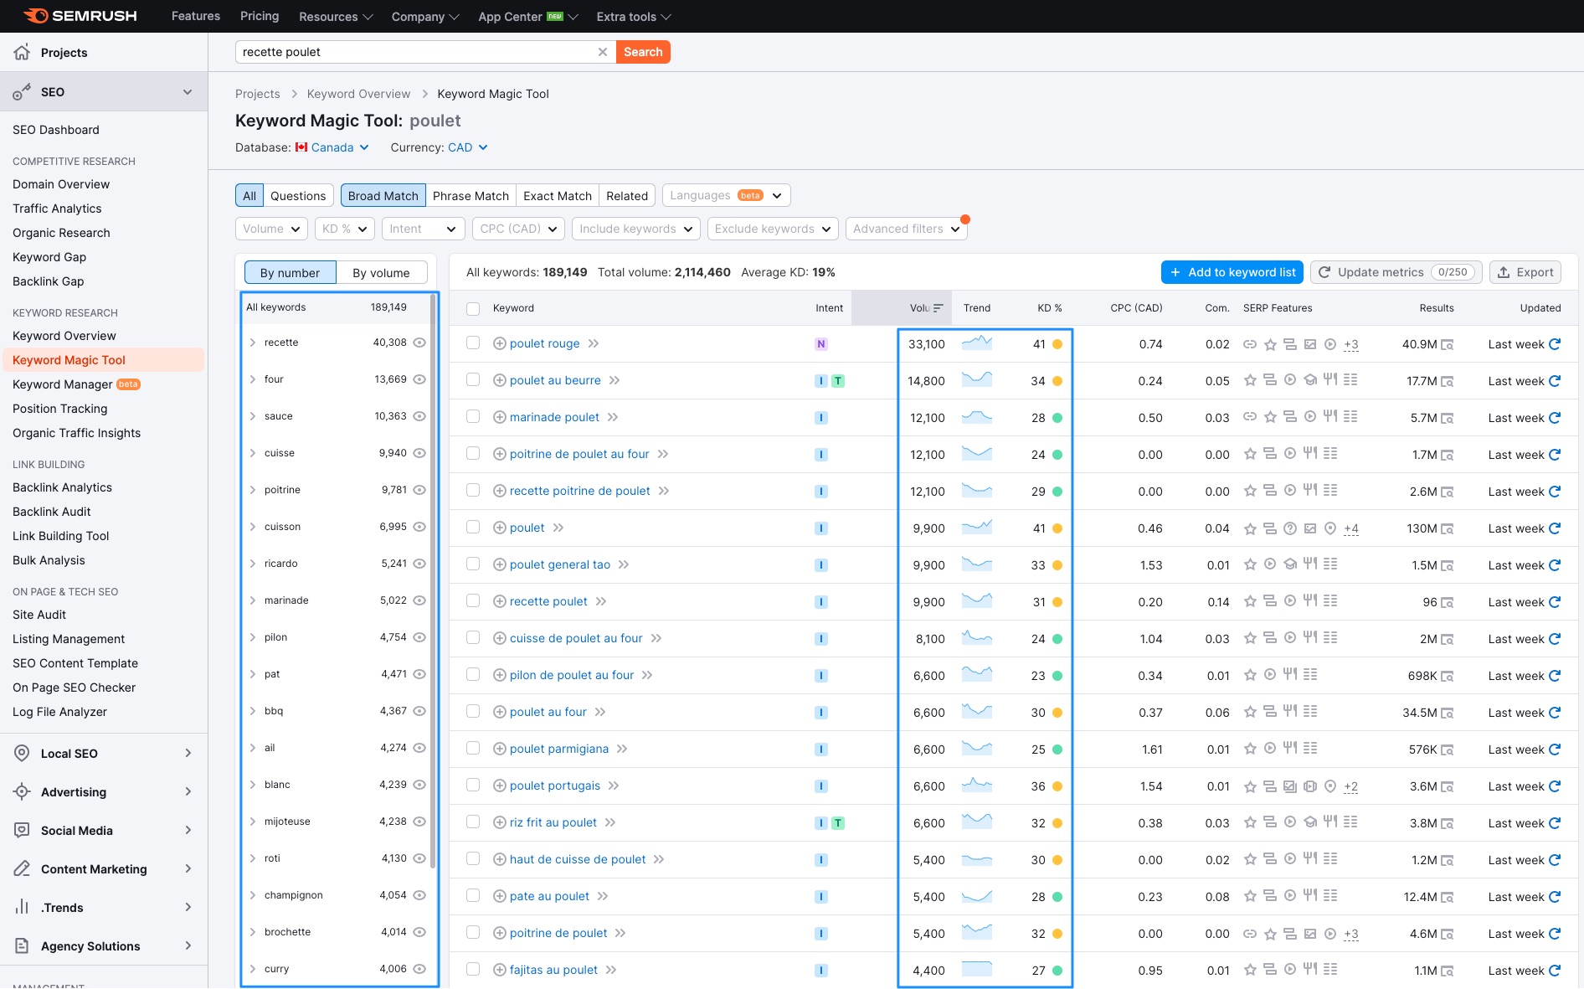1584x989 pixels.
Task: Click add icon beside fajitas au poulet
Action: (x=500, y=970)
